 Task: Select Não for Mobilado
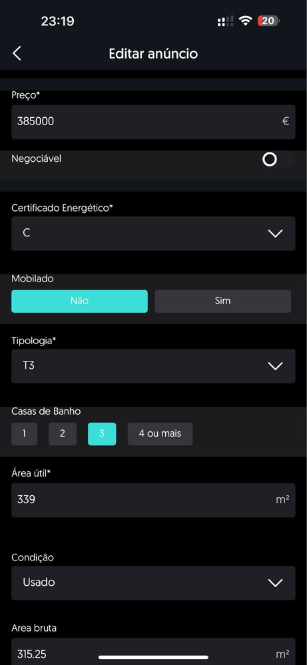coord(80,301)
